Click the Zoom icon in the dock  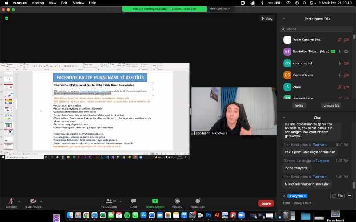241,215
